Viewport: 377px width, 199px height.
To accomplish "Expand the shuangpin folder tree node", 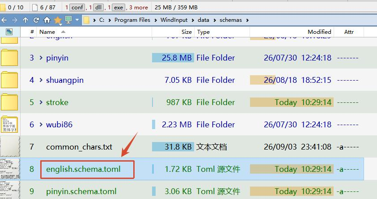I will coord(41,80).
